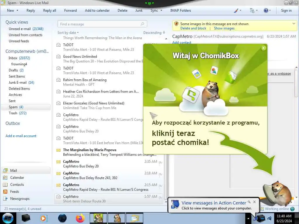Image resolution: width=299 pixels, height=224 pixels.
Task: Collapse the Computernewb account folder list
Action: 27,51
